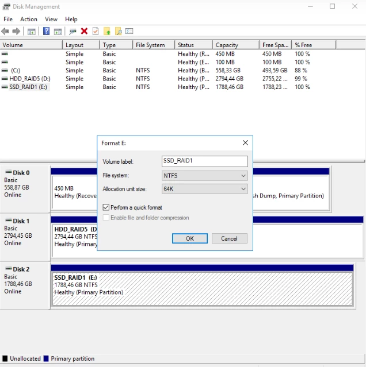Click the red X Delete toolbar icon
This screenshot has height=367, width=366.
(x=85, y=31)
